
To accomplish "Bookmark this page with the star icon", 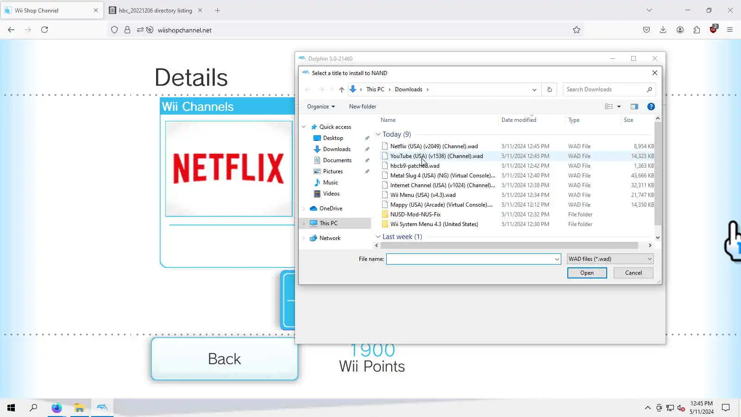I will pyautogui.click(x=576, y=30).
